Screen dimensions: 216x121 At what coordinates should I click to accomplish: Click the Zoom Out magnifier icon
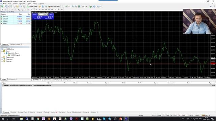(76, 6)
